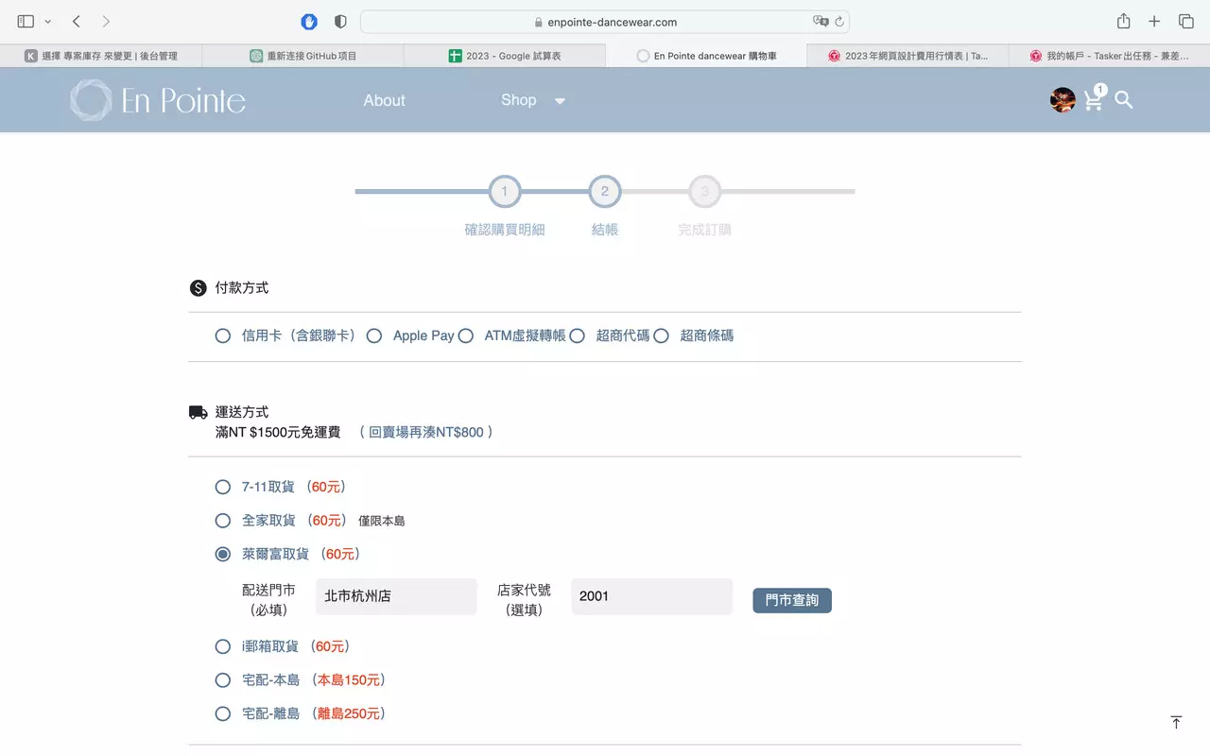The image size is (1210, 756).
Task: Click the privacy shield icon in the toolbar
Action: tap(339, 21)
